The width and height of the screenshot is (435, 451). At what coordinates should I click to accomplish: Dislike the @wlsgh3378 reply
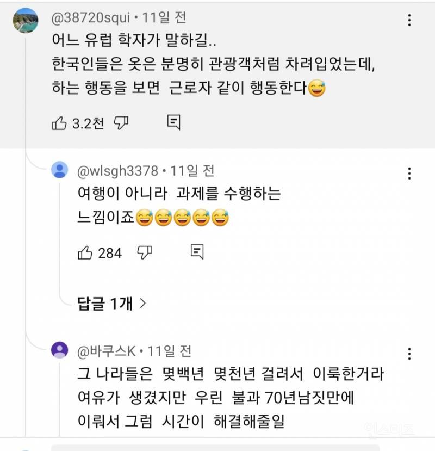click(144, 252)
